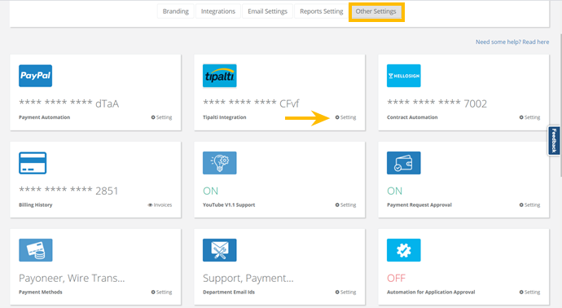Open Setting for Payment Request Approval

[529, 205]
